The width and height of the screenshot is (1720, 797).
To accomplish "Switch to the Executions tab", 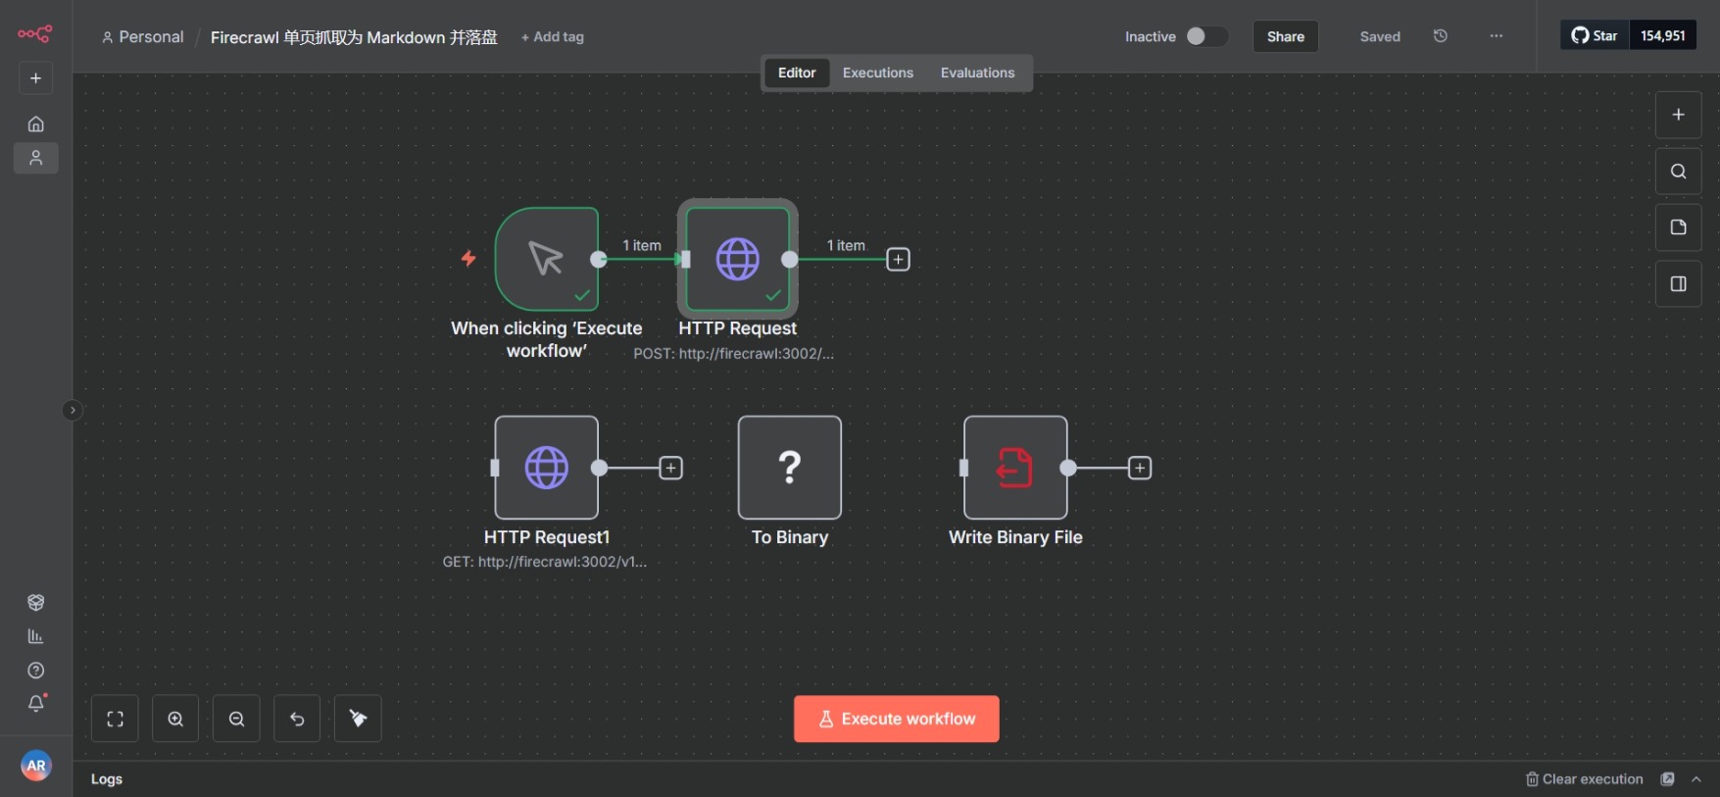I will (877, 73).
